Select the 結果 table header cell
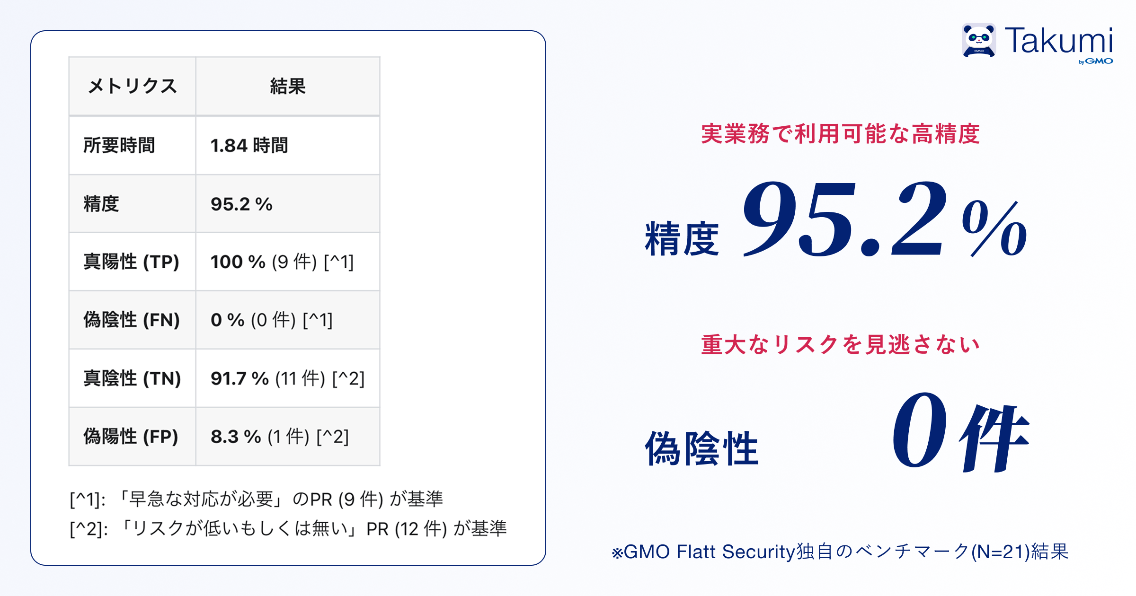This screenshot has width=1136, height=596. coord(288,86)
